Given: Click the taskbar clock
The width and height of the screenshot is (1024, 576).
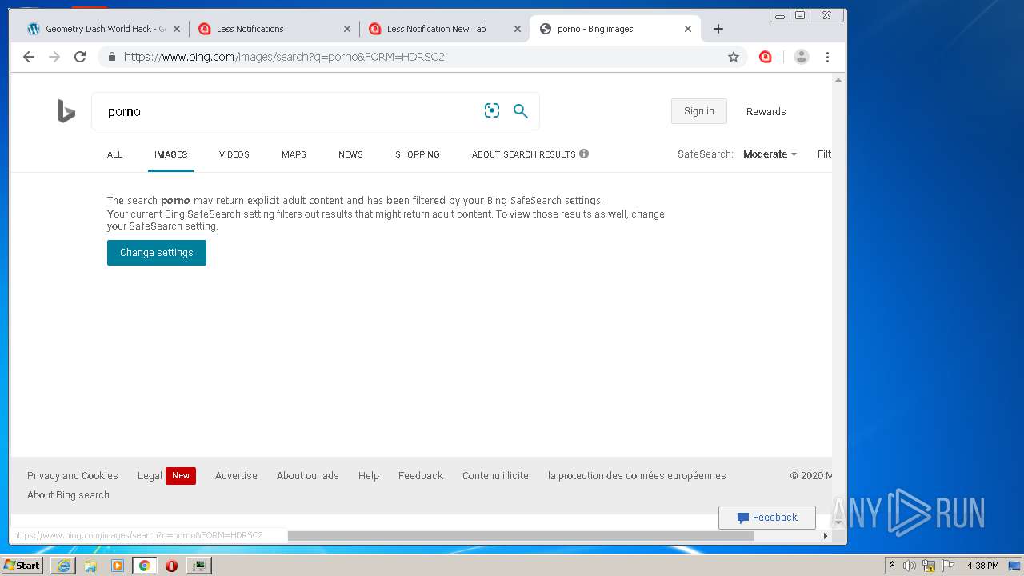Looking at the screenshot, I should click(x=982, y=566).
